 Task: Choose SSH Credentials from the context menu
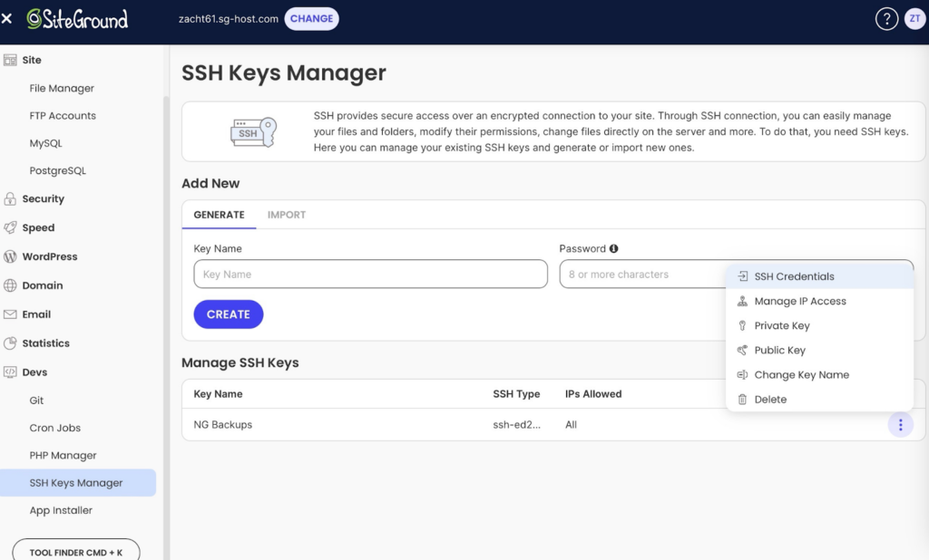(794, 276)
